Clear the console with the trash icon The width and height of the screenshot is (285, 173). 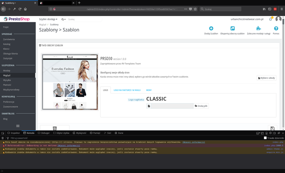2,138
